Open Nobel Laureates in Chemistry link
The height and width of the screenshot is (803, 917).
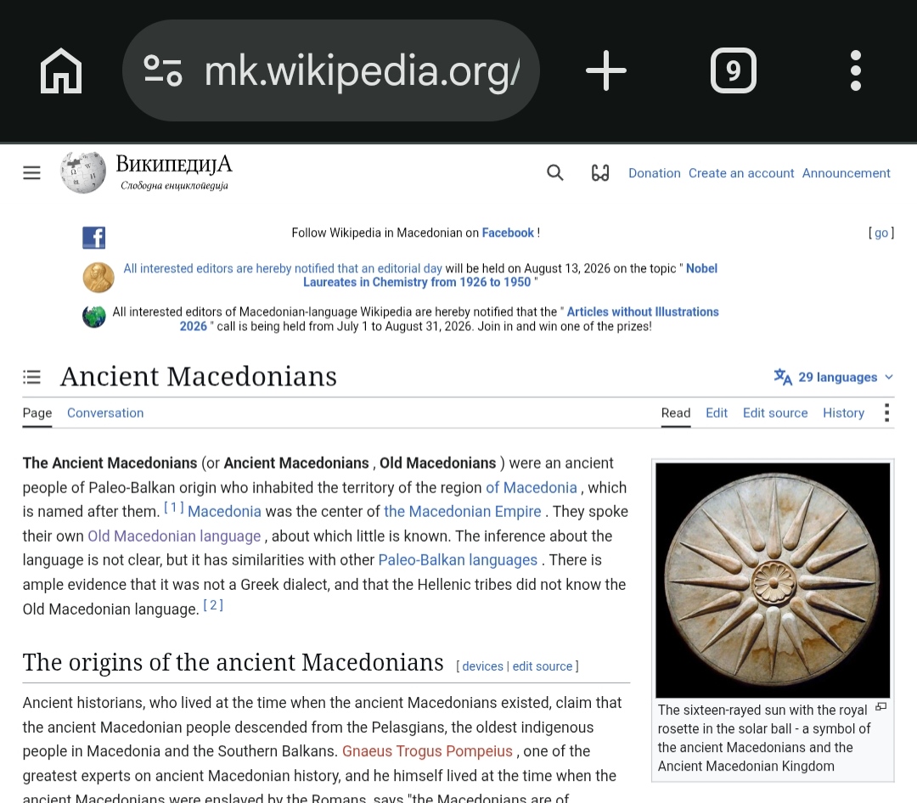pyautogui.click(x=510, y=275)
